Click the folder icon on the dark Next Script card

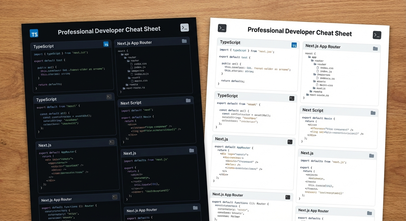(188, 100)
